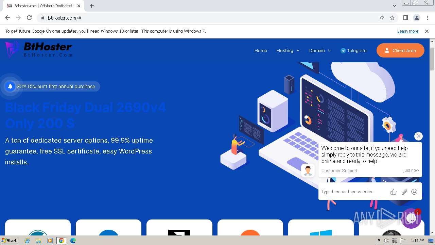This screenshot has width=435, height=245.
Task: Open new tab with plus button
Action: [92, 6]
